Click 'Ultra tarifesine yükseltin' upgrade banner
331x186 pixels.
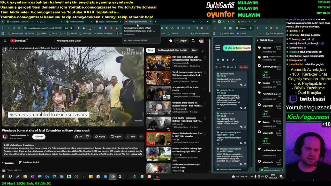(x=237, y=48)
